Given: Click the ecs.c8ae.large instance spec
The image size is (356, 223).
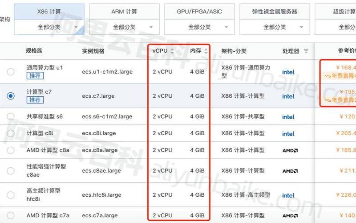Looking at the screenshot, I should [x=101, y=171].
